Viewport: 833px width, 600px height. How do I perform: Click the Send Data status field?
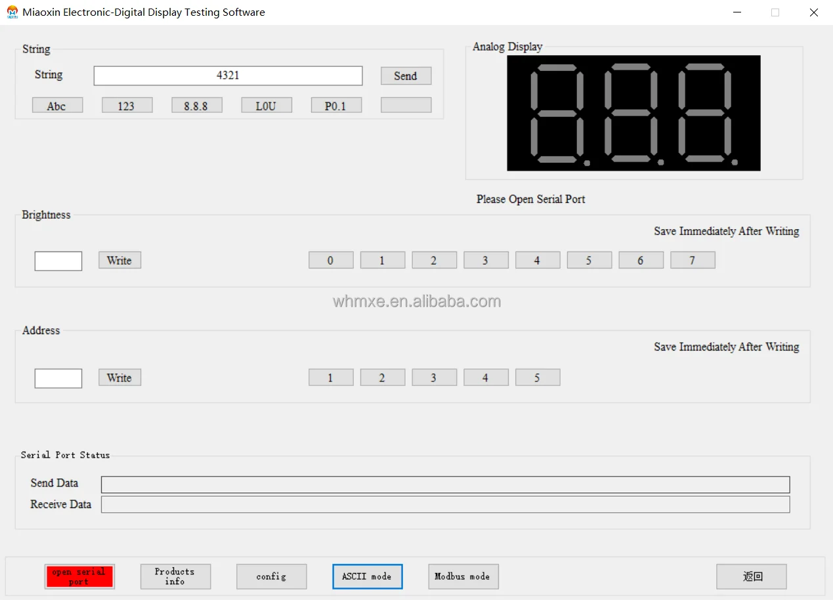(x=445, y=484)
